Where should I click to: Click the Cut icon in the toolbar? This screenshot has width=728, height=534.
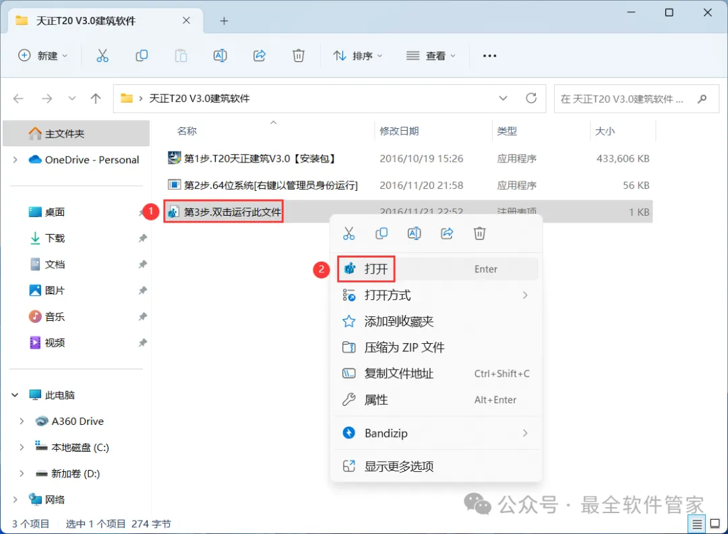102,56
